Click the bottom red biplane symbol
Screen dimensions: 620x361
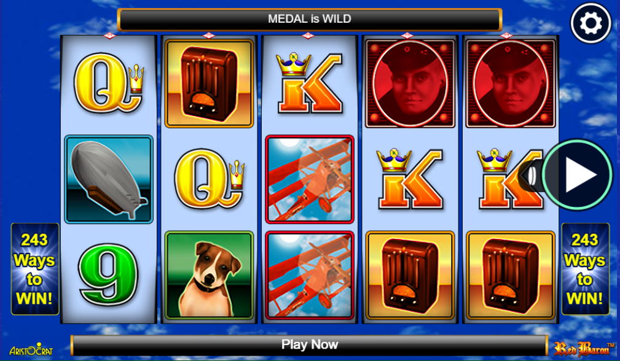[x=310, y=275]
